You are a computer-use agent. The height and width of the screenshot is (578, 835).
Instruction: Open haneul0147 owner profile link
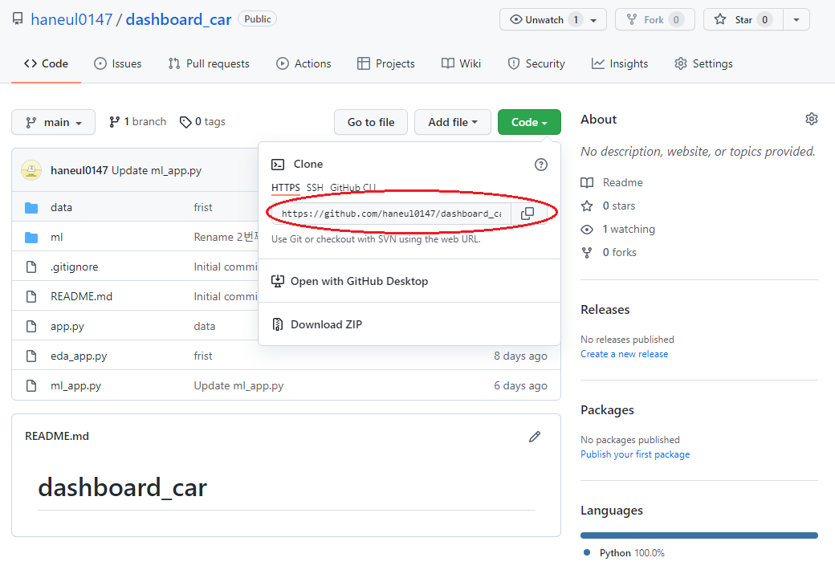coord(71,20)
